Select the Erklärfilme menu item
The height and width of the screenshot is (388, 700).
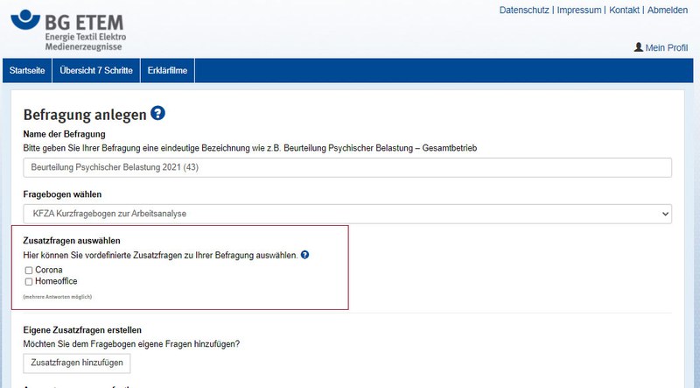(168, 71)
